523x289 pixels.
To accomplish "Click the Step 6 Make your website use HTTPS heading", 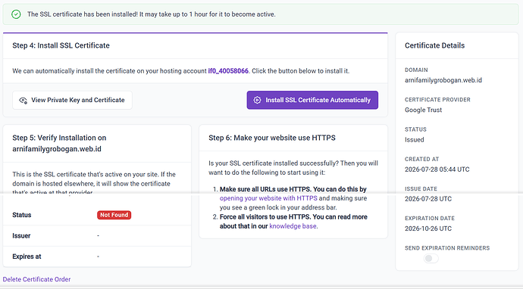I will coord(272,138).
